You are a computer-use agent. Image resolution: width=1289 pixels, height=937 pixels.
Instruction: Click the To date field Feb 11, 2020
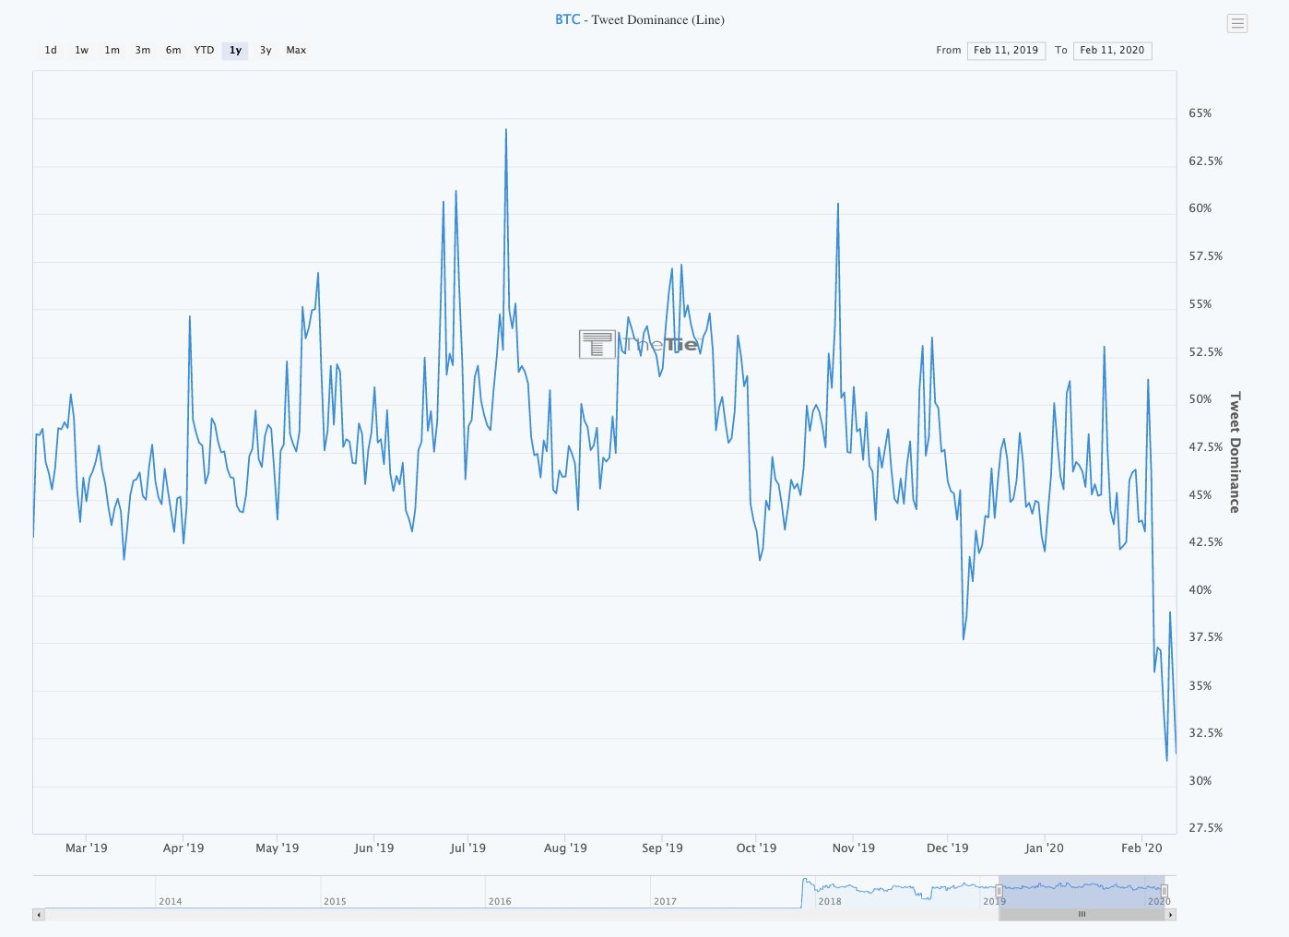coord(1112,51)
